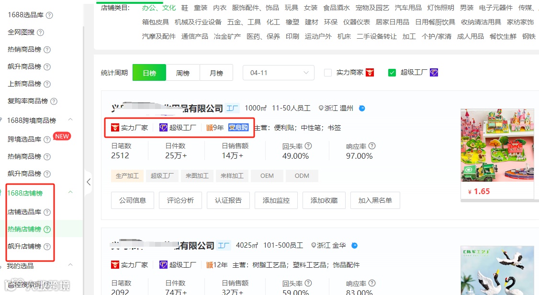Click help icon beside 上新商品榜
The height and width of the screenshot is (295, 539).
coord(47,84)
